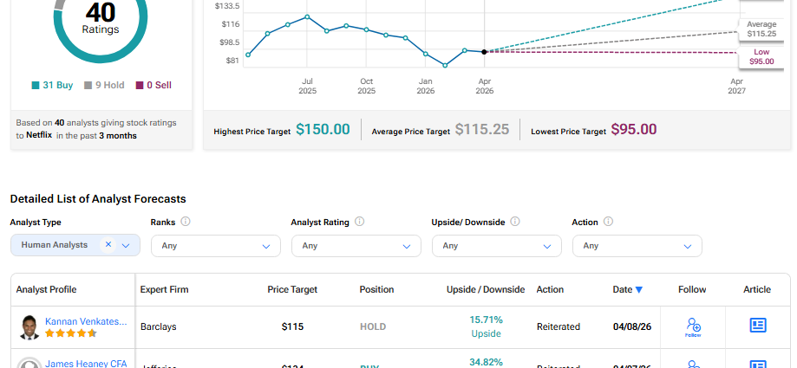797x368 pixels.
Task: Expand the Analyst Type dropdown
Action: pos(127,246)
